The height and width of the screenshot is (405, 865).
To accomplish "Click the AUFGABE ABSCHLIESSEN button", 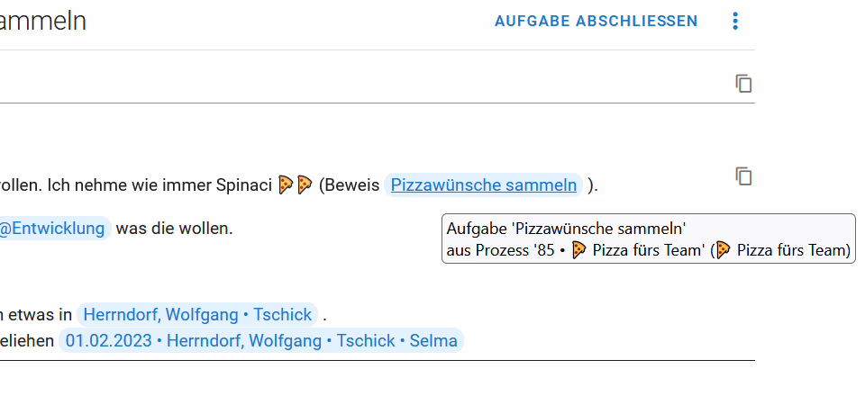I will pyautogui.click(x=596, y=21).
